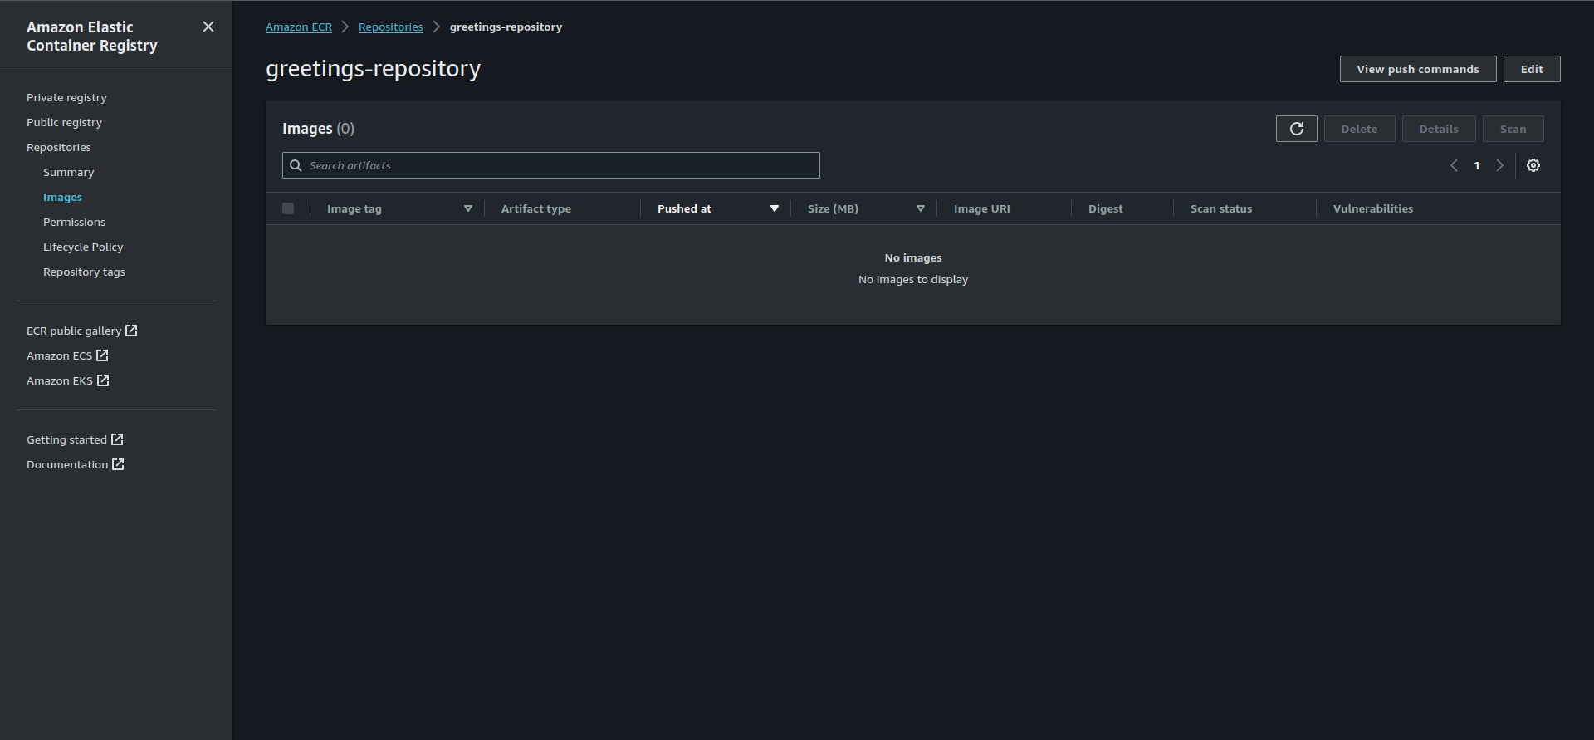Click the Images (0) panel title

pos(318,129)
